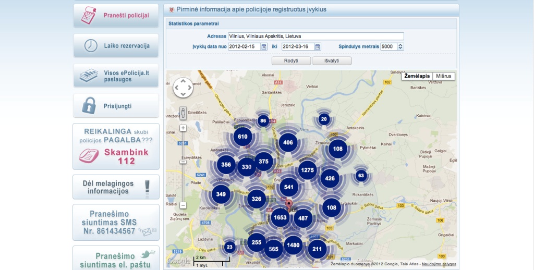534x270 pixels.
Task: Open Laiko rezervacija from the sidebar
Action: point(116,46)
